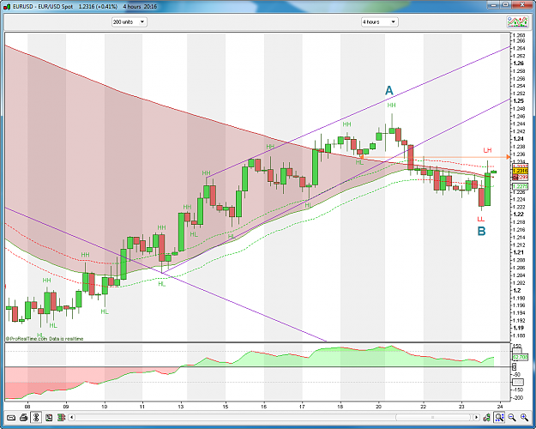Click the blue letter B annotation
The height and width of the screenshot is (429, 536).
pyautogui.click(x=481, y=232)
